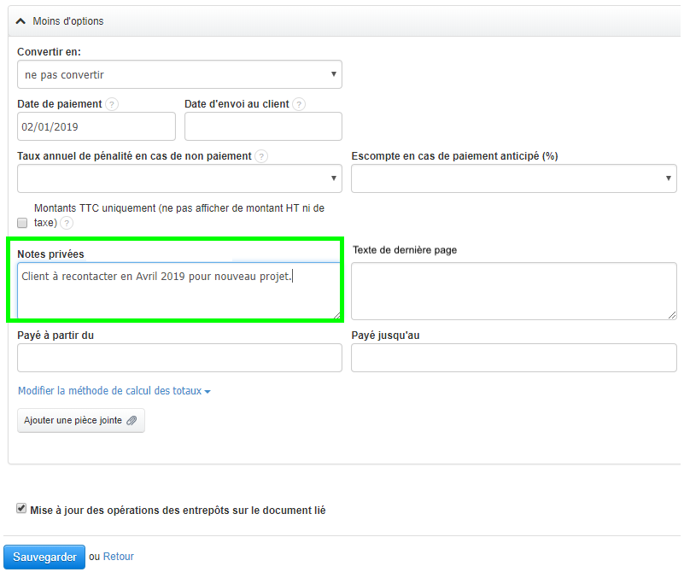Image resolution: width=684 pixels, height=578 pixels.
Task: Open the "ne pas convertir" dropdown
Action: click(179, 74)
